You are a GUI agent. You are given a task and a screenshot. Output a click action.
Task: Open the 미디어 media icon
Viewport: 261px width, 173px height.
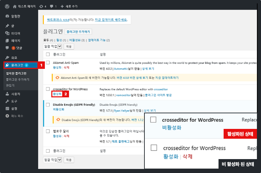[7, 33]
